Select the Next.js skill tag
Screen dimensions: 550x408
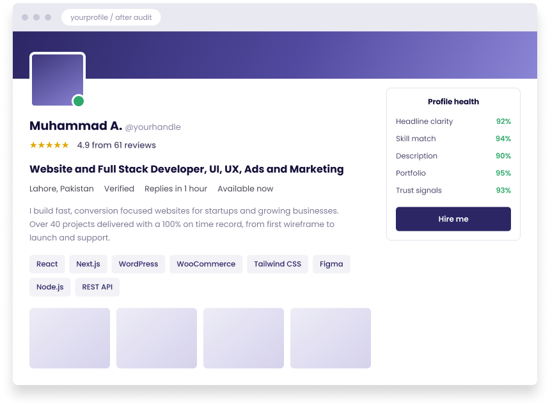(x=88, y=264)
